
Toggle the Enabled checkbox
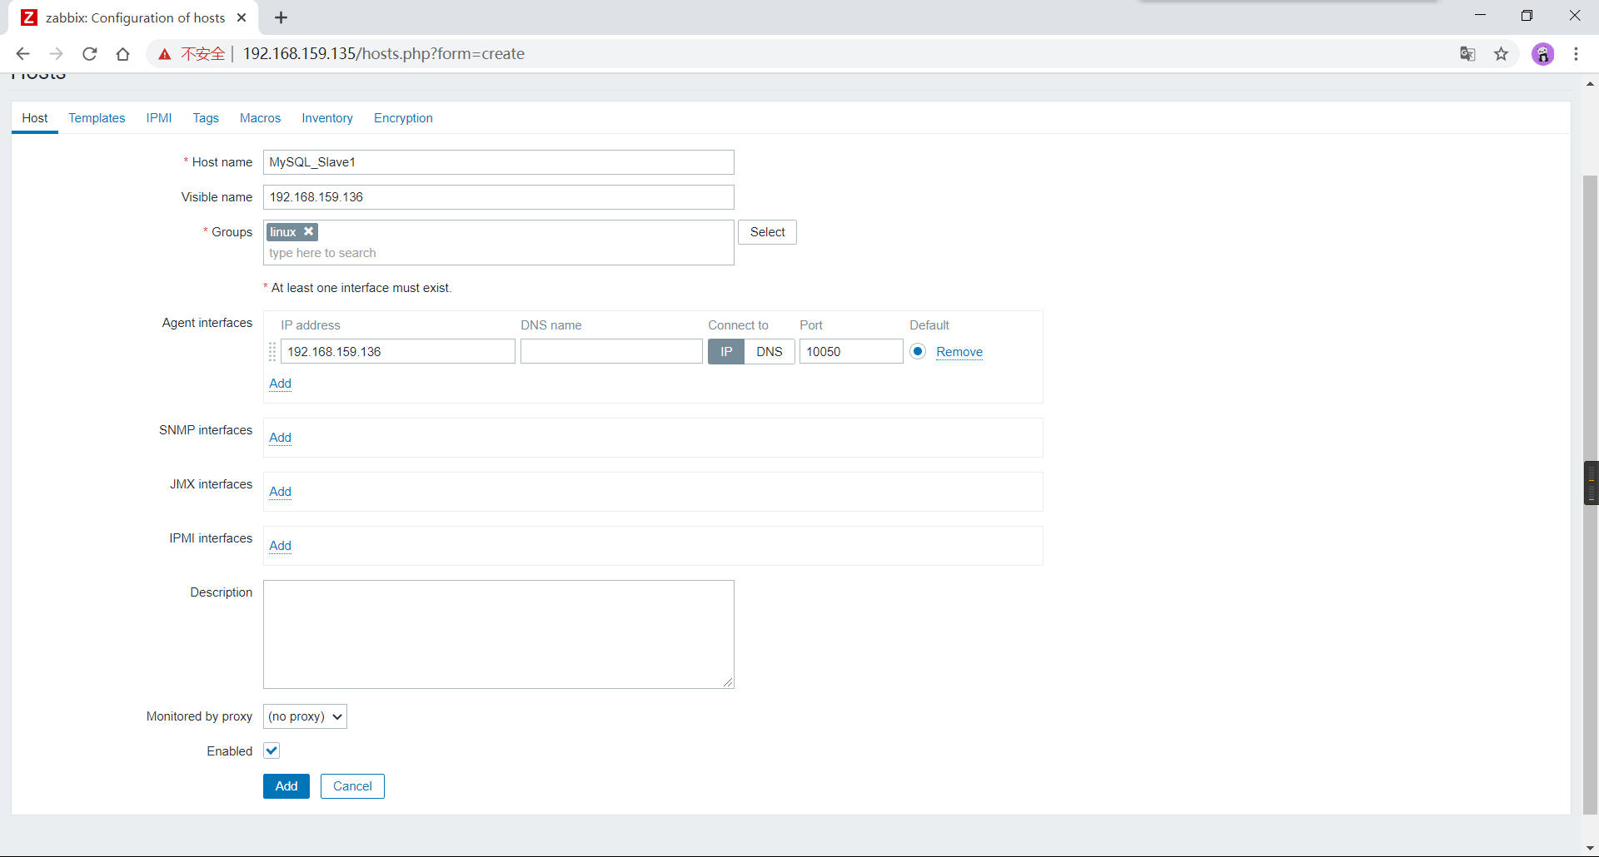(x=271, y=750)
